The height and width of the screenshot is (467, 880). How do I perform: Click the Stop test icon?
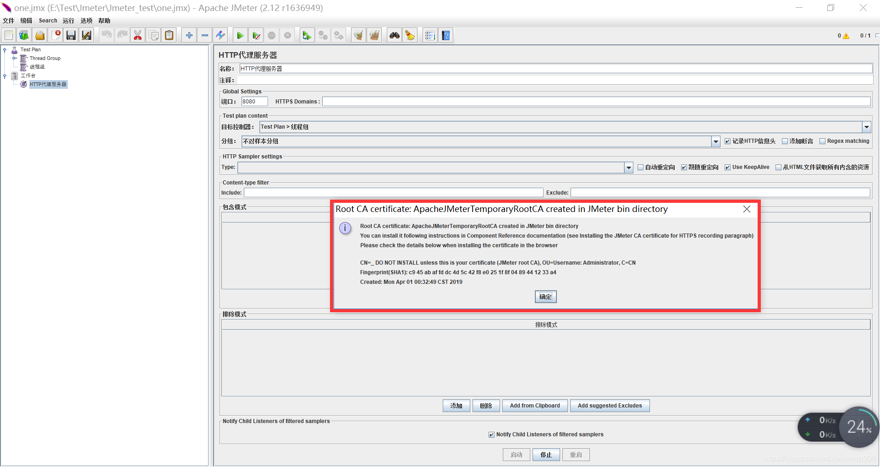(272, 35)
